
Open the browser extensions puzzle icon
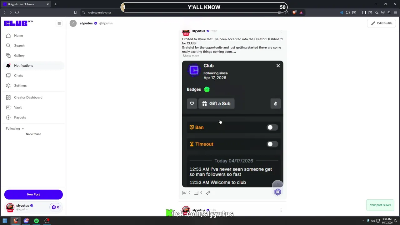[x=348, y=12]
